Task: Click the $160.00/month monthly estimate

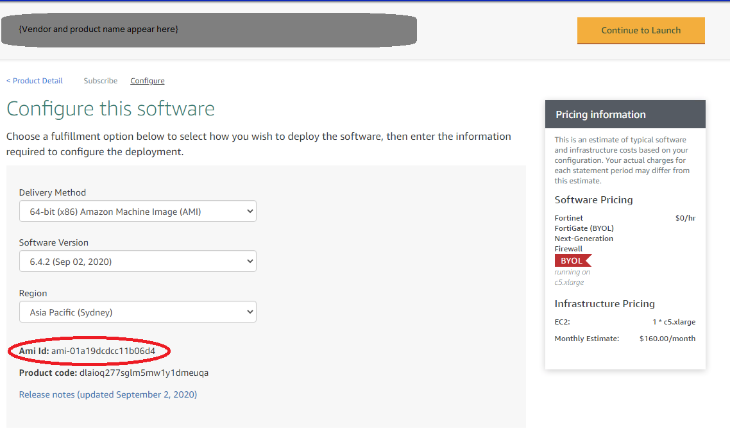Action: [667, 339]
